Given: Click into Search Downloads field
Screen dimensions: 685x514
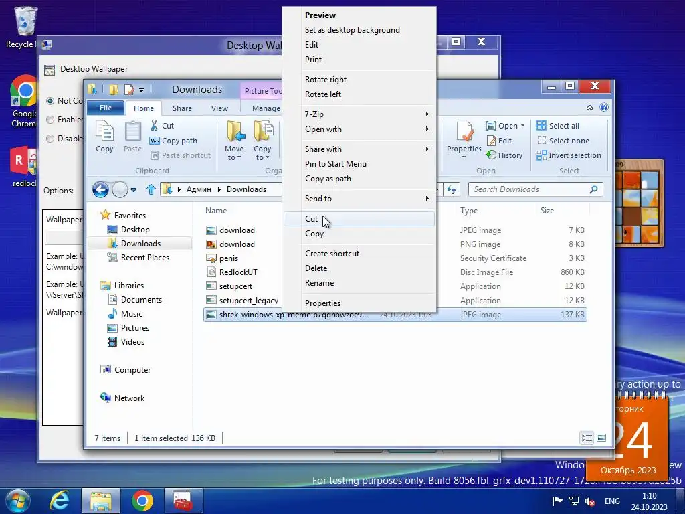Looking at the screenshot, I should click(x=536, y=189).
